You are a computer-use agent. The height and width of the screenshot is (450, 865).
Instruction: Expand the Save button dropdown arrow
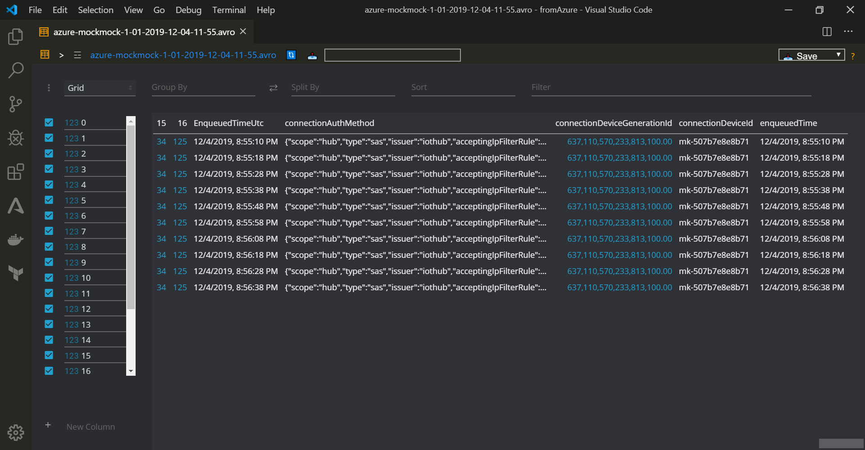839,55
